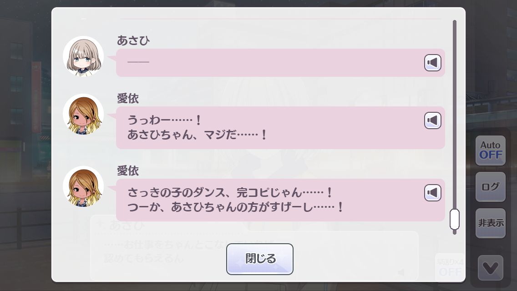Replay voice of さっきの子のダンス line

(x=433, y=193)
